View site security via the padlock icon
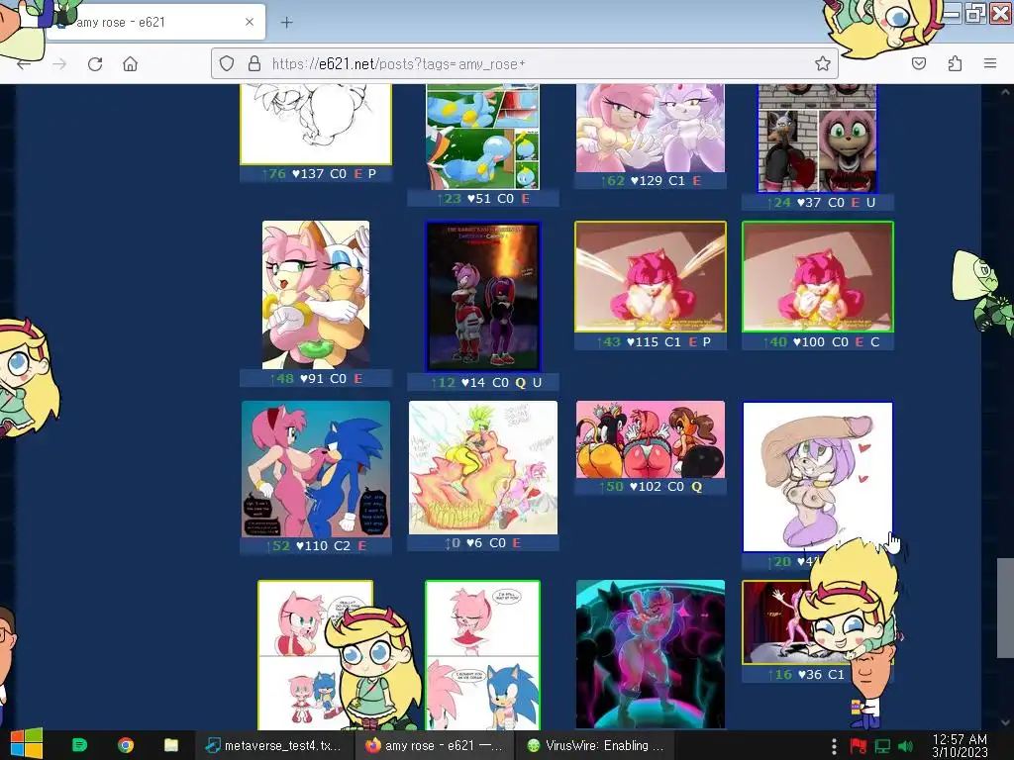 point(254,63)
